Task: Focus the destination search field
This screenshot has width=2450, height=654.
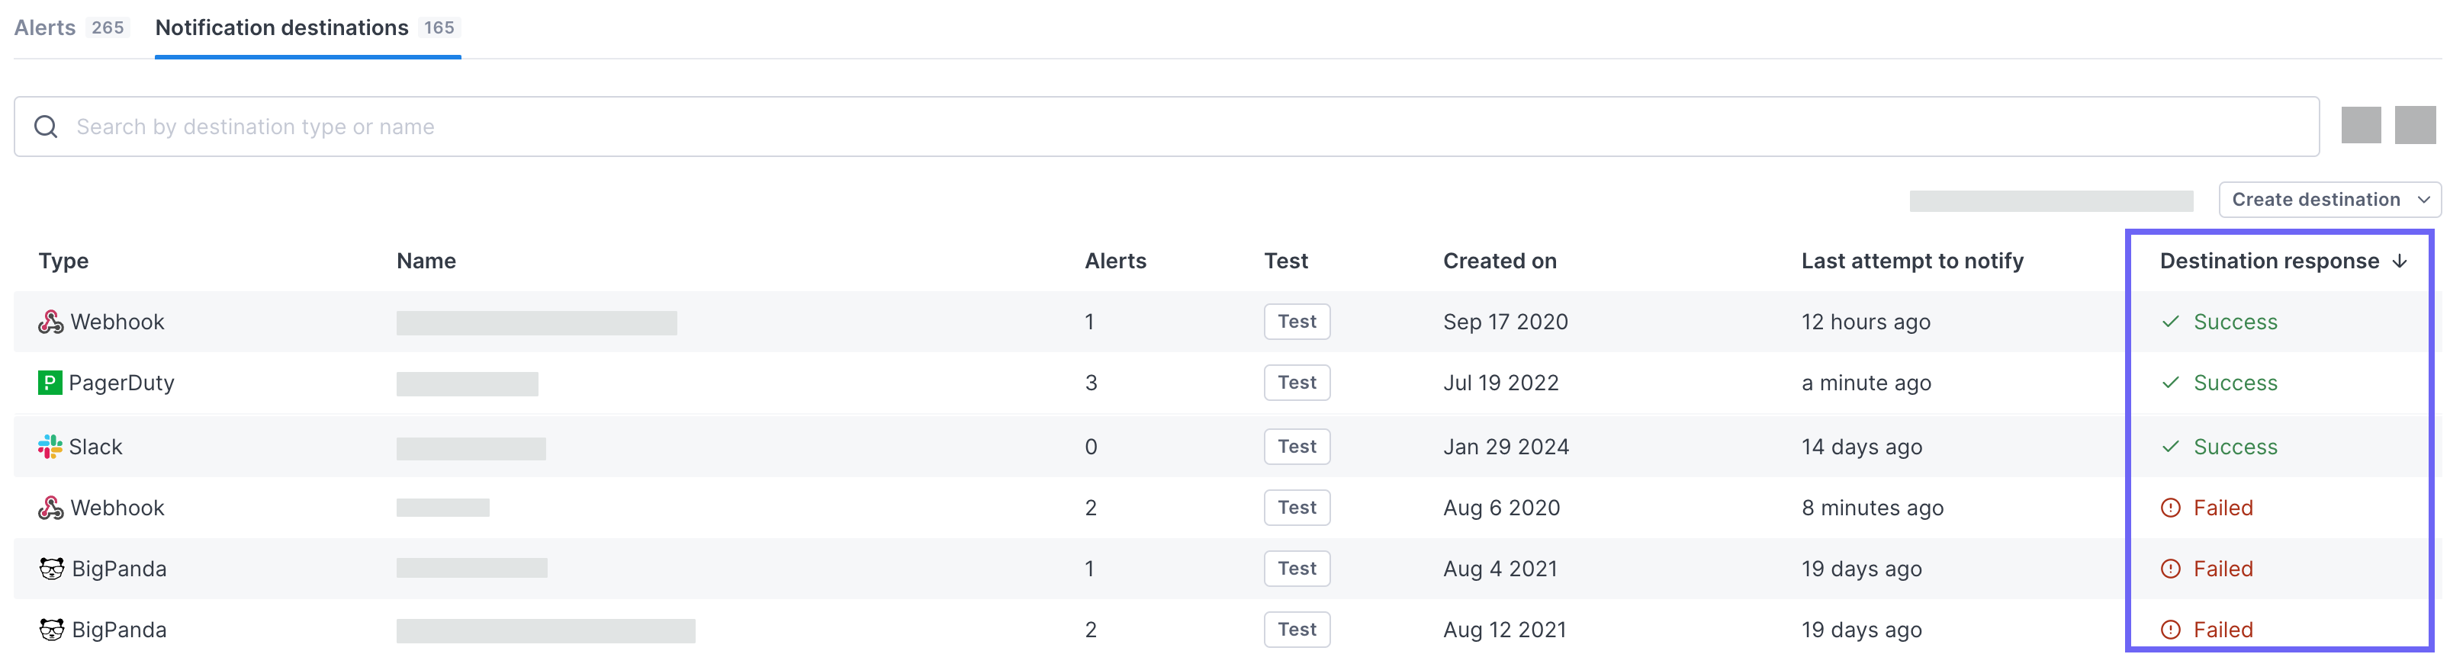Action: click(1166, 127)
